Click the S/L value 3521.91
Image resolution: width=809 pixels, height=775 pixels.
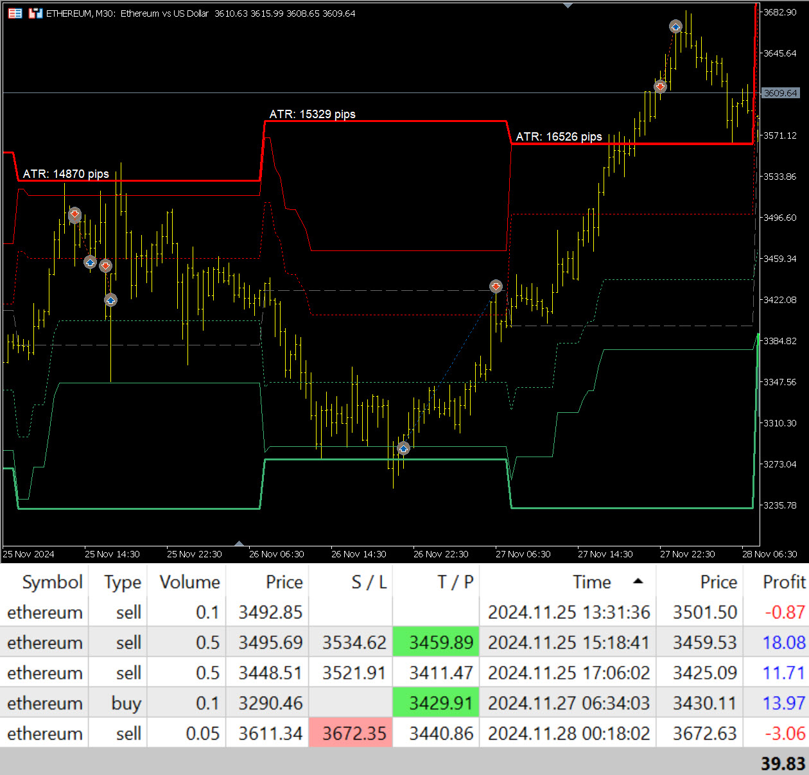tap(354, 672)
